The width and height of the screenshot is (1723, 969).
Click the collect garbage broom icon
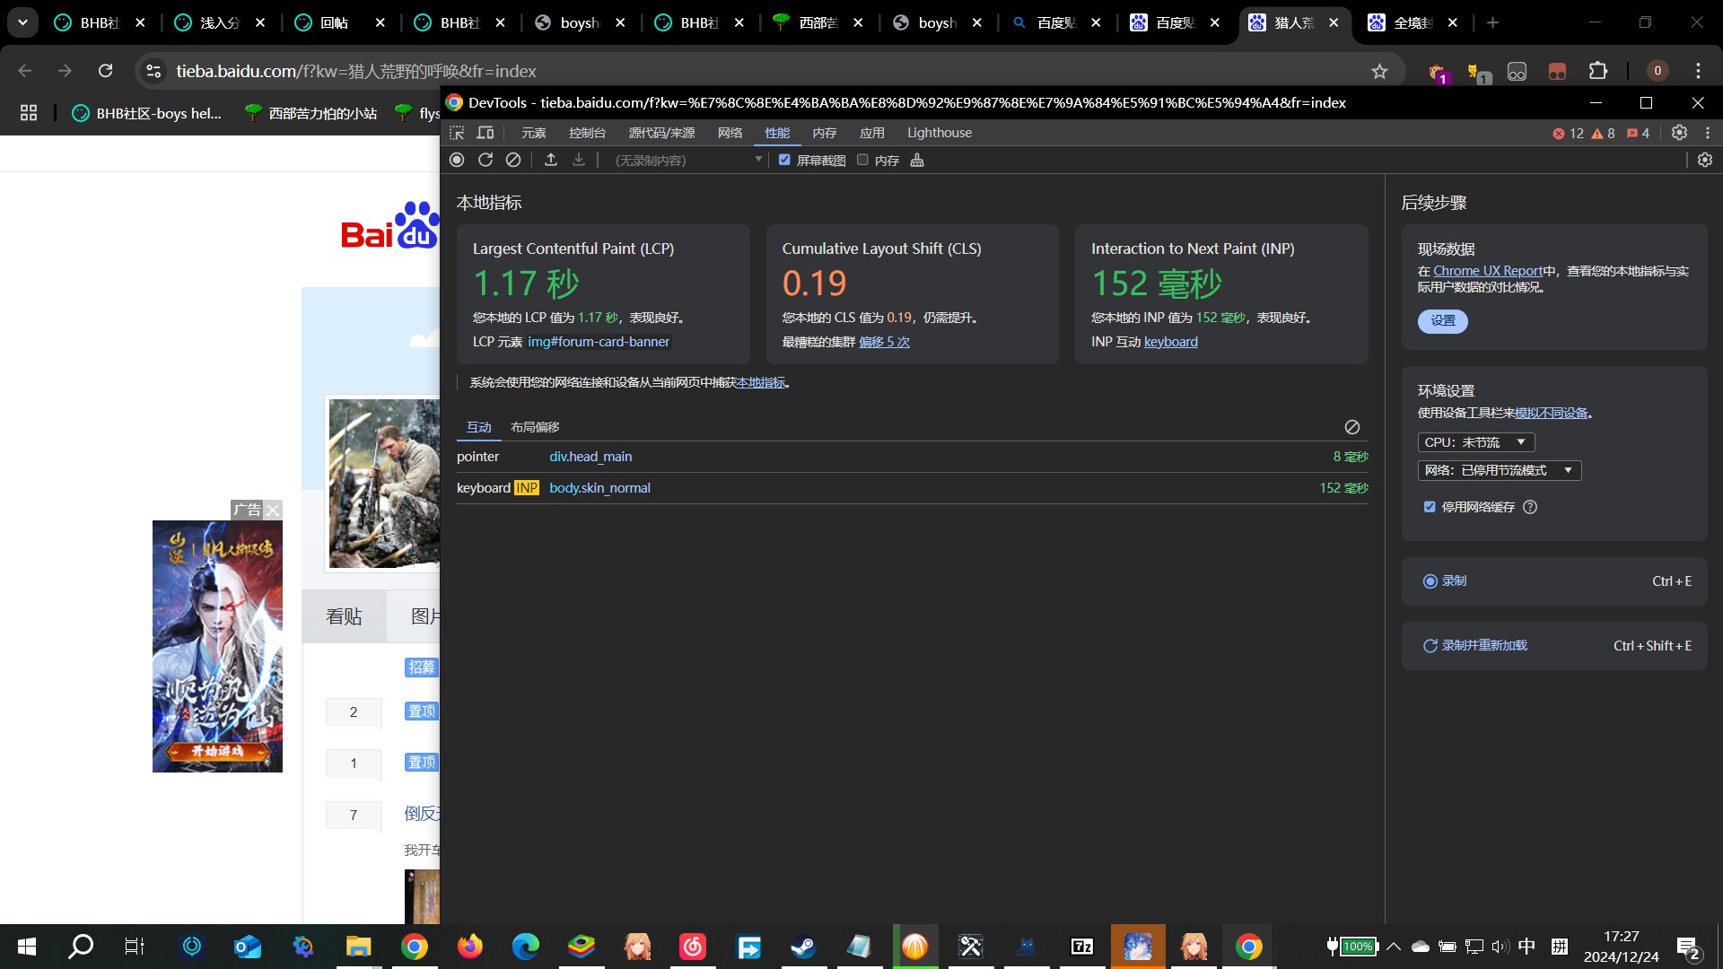point(917,160)
